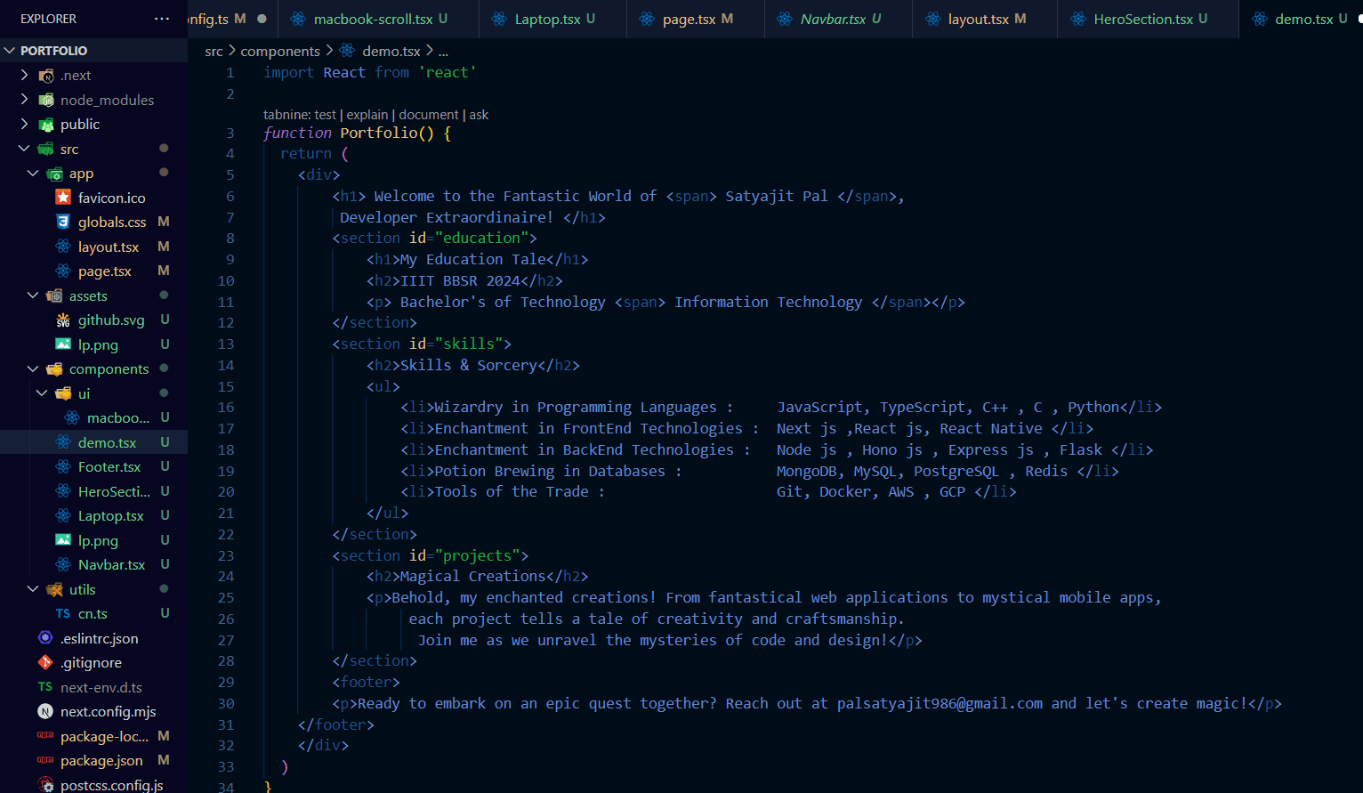The width and height of the screenshot is (1363, 793).
Task: Expand the node_modules folder
Action: [x=24, y=100]
